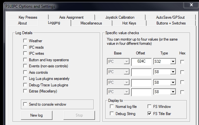Check Log Lua plugins separately
Image resolution: width=199 pixels, height=125 pixels.
[x=25, y=79]
